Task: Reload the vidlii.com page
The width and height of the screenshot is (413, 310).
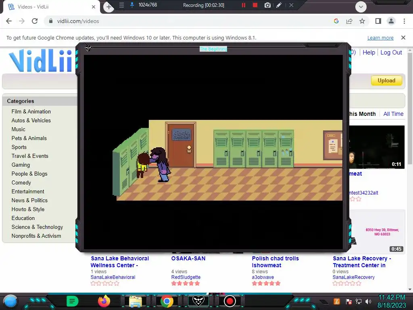Action: (35, 21)
